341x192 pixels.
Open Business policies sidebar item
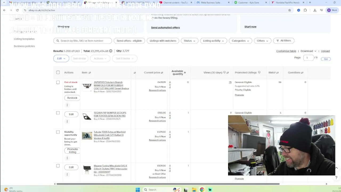24,46
